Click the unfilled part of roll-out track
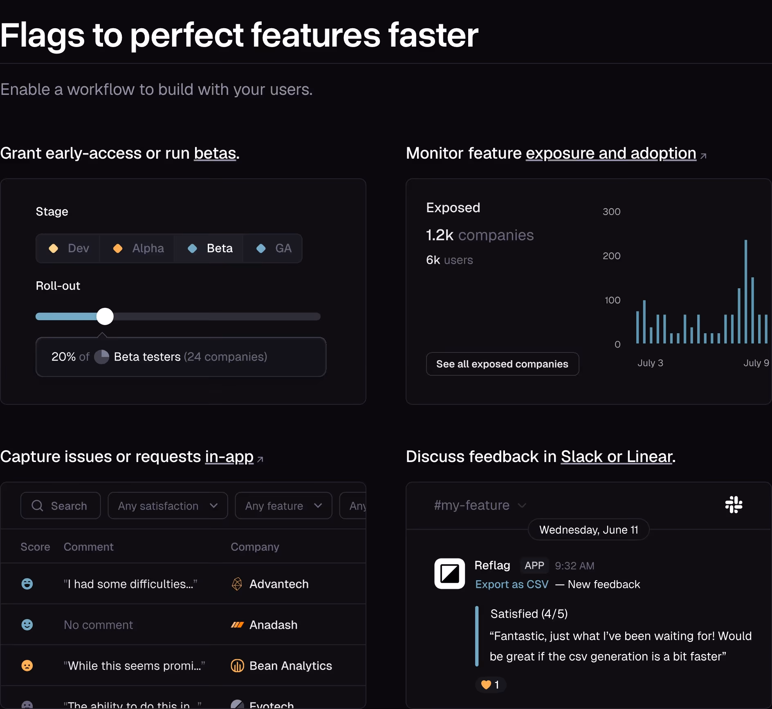The width and height of the screenshot is (772, 709). (x=217, y=316)
